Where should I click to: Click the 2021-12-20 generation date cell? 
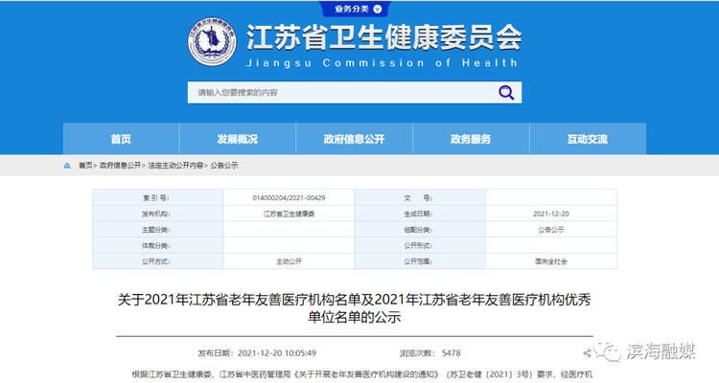551,214
